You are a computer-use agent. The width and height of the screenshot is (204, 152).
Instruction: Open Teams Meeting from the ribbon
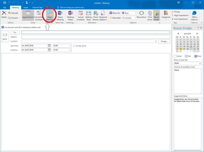click(x=60, y=15)
